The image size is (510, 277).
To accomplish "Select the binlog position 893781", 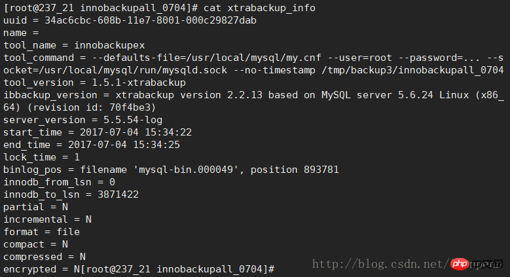I will pos(321,170).
